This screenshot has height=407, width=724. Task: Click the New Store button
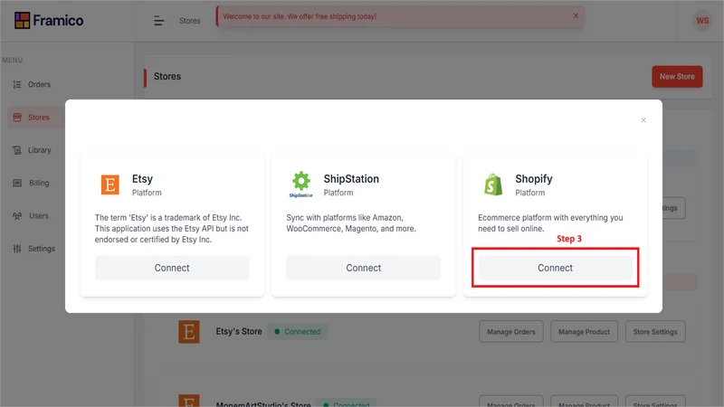pyautogui.click(x=677, y=77)
